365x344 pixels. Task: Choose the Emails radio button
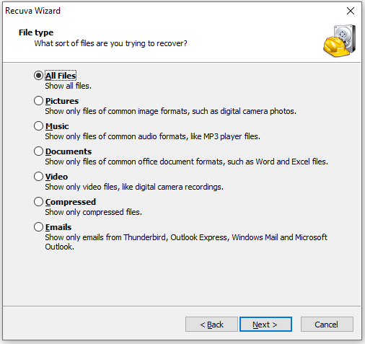38,227
